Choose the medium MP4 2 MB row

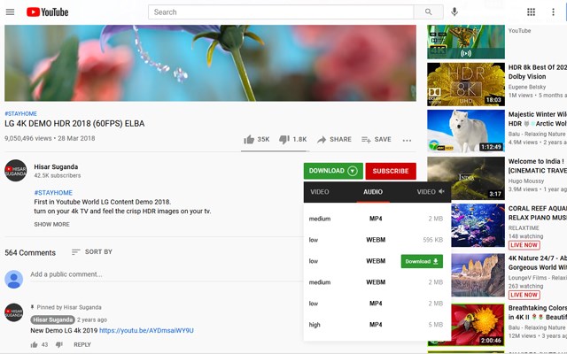click(x=376, y=219)
